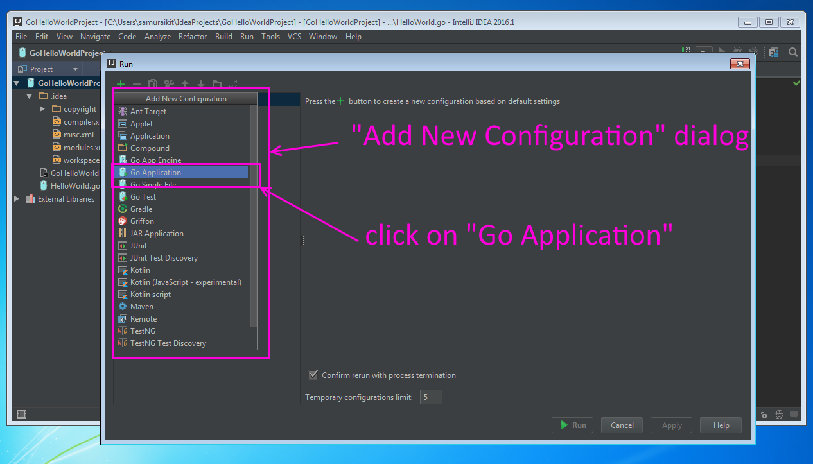Viewport: 813px width, 464px height.
Task: Click the configuration list scrollbar
Action: (254, 215)
